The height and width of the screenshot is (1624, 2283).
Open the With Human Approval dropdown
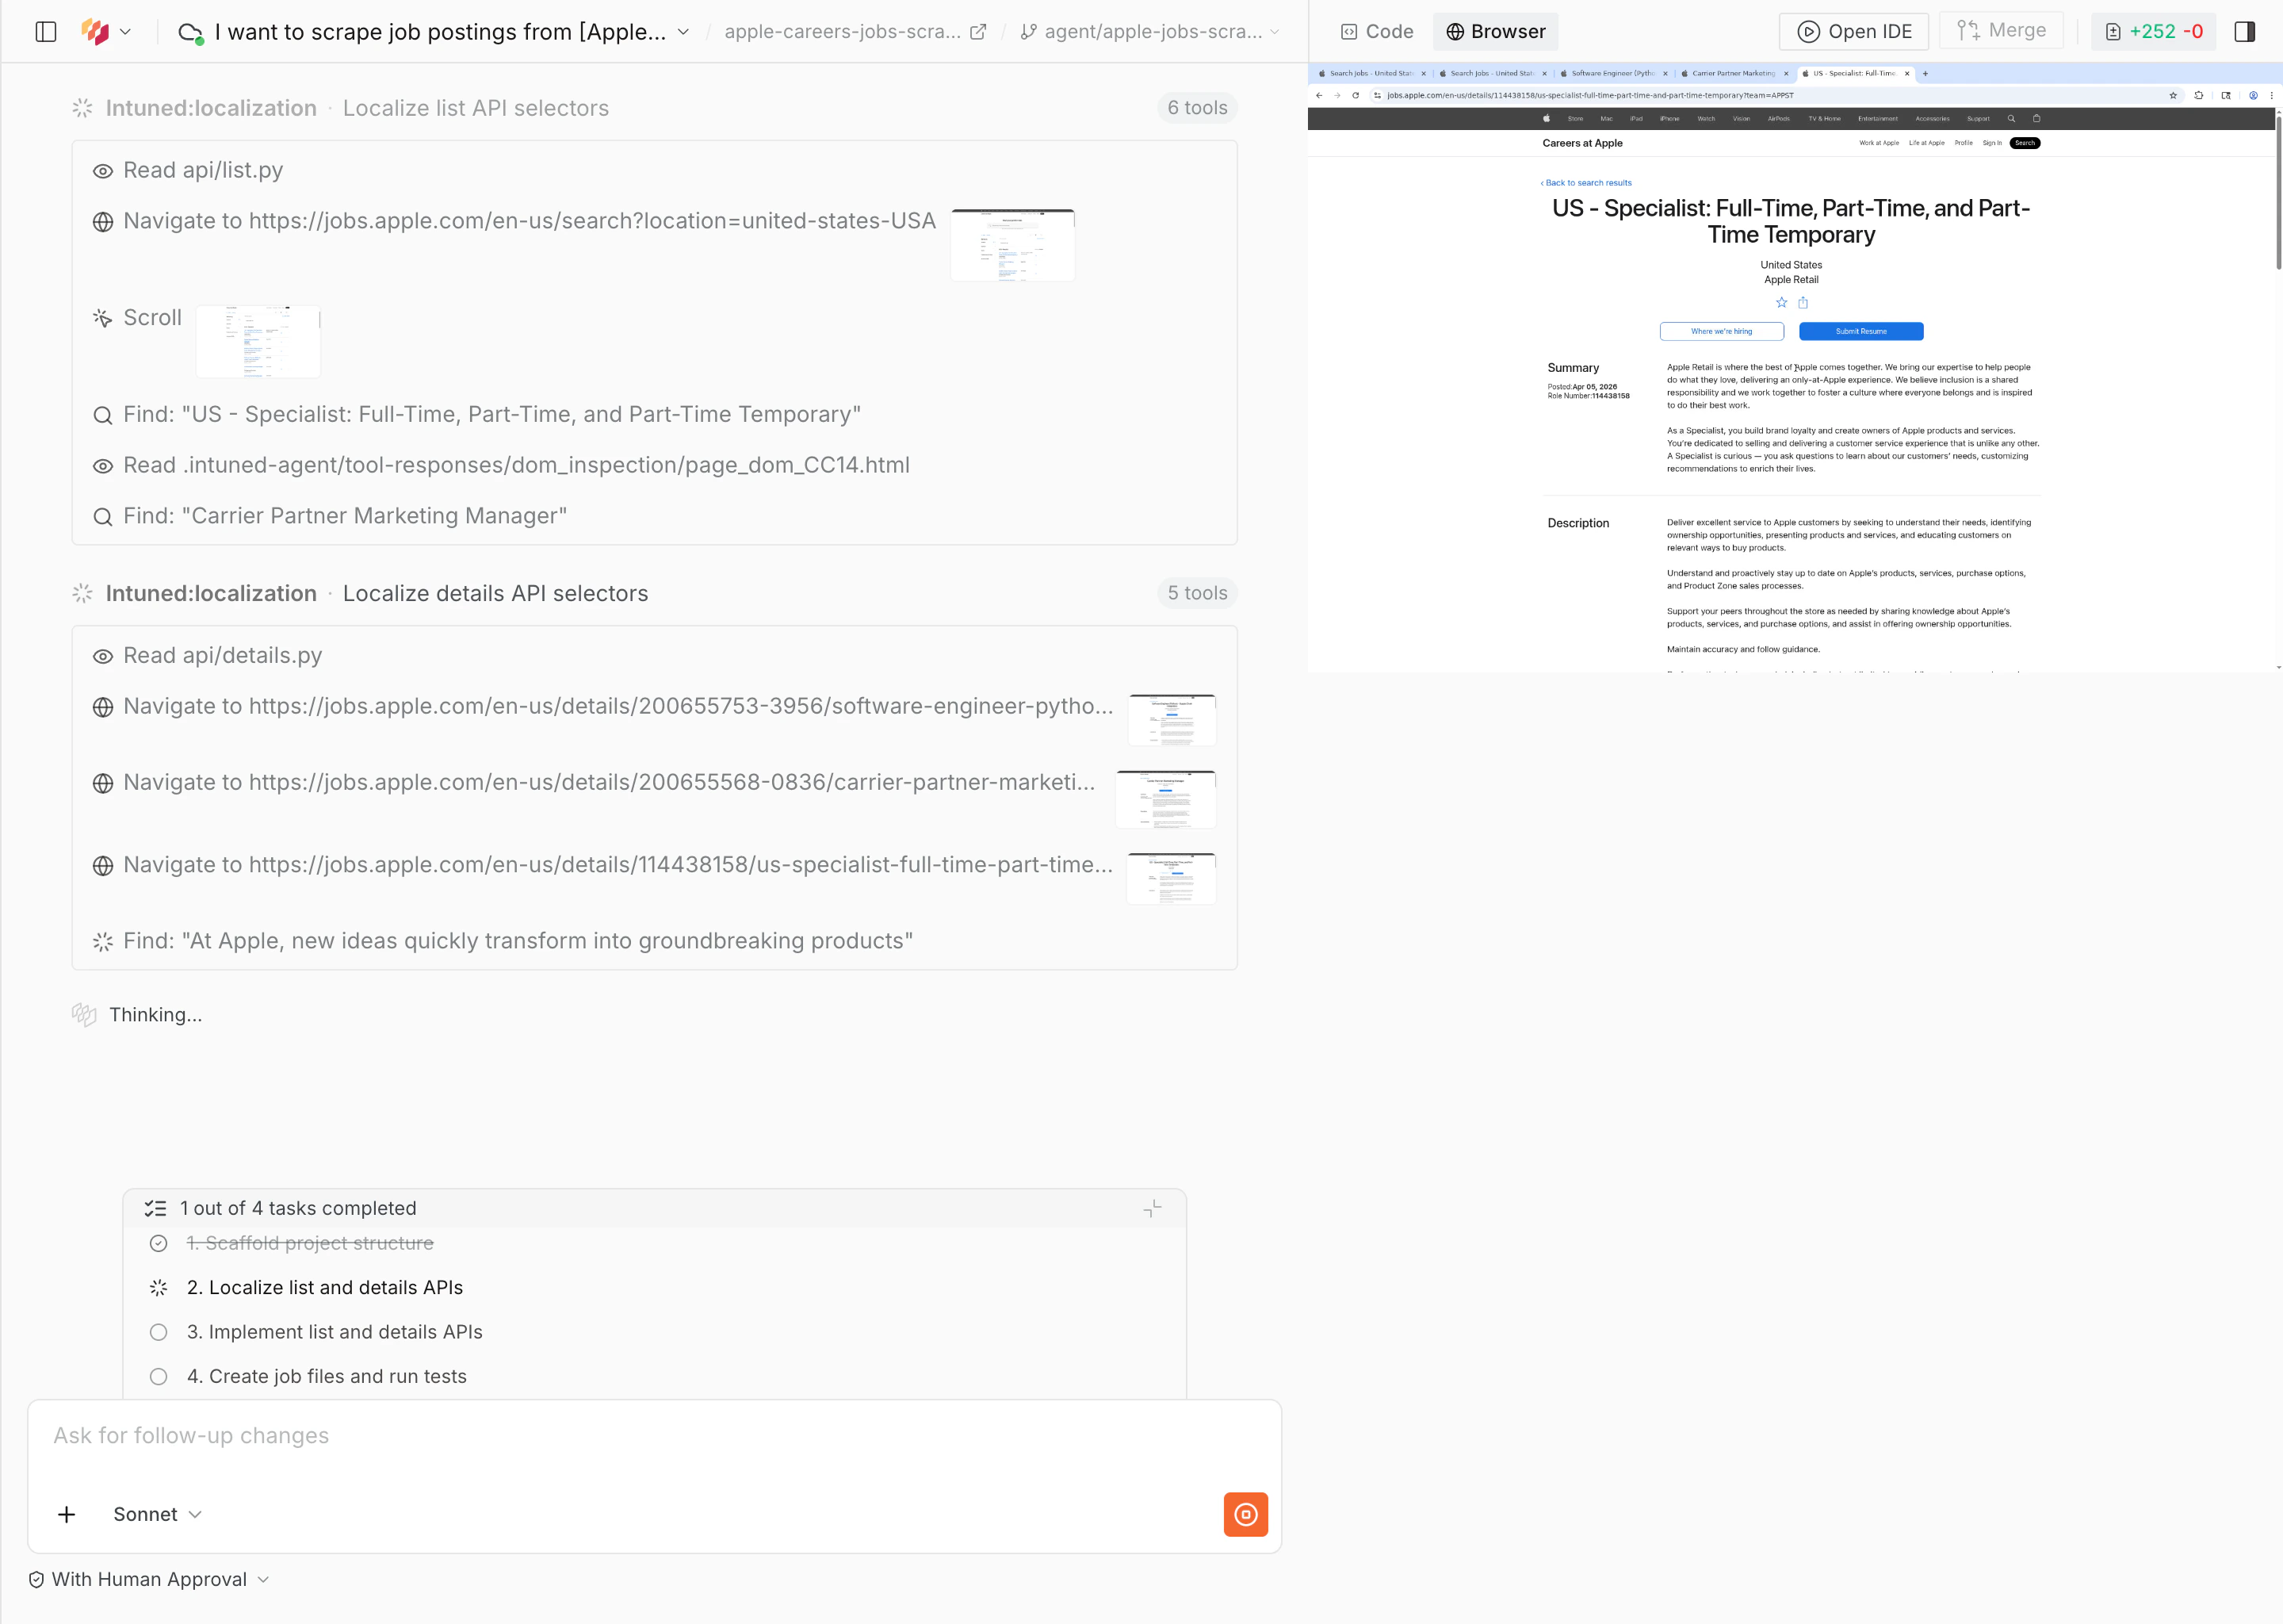(x=148, y=1580)
